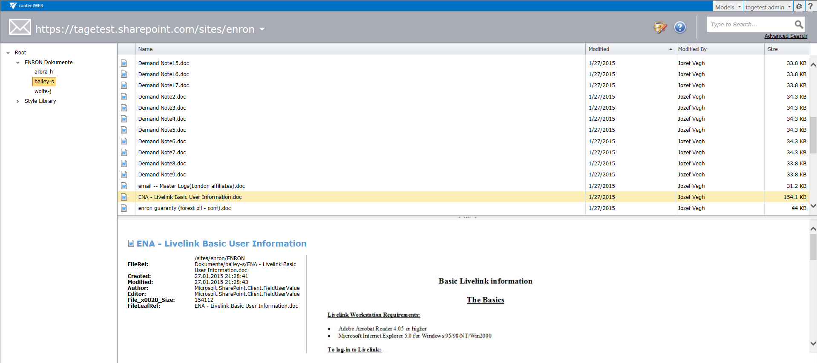This screenshot has width=817, height=363.
Task: Click the mail envelope icon in header
Action: [20, 27]
